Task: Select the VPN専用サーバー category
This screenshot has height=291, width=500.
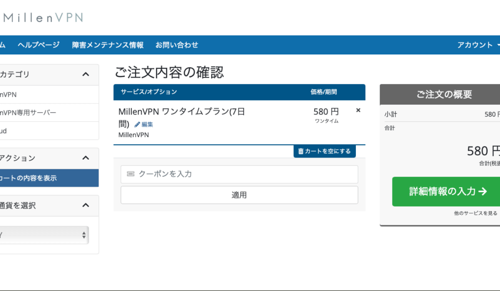Action: [49, 113]
